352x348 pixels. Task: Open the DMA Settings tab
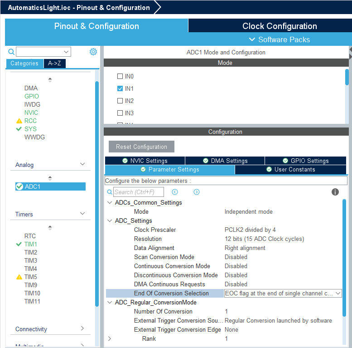pyautogui.click(x=225, y=161)
